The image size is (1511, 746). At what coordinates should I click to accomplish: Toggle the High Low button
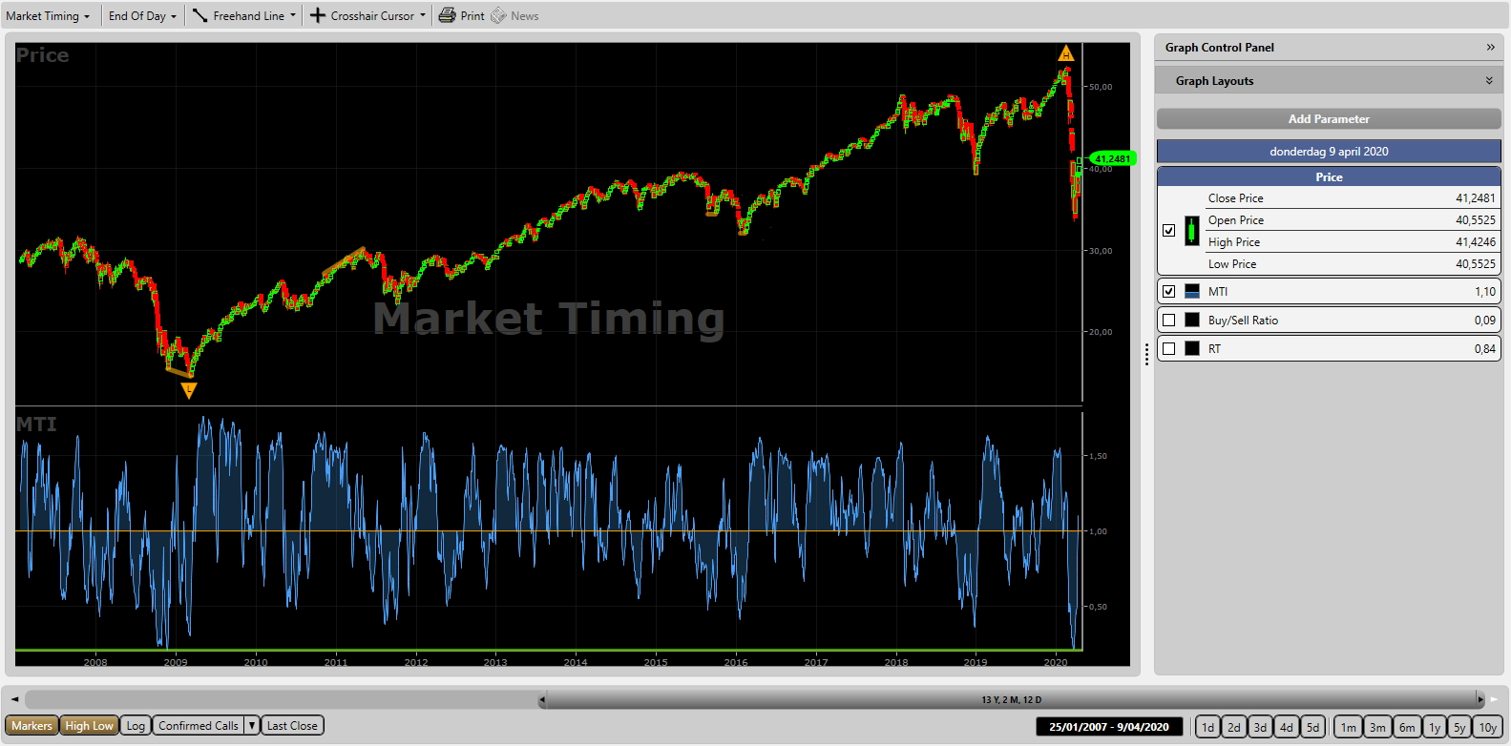tap(90, 726)
